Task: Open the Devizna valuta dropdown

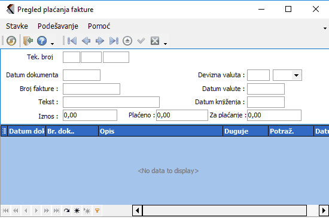Action: tap(296, 75)
